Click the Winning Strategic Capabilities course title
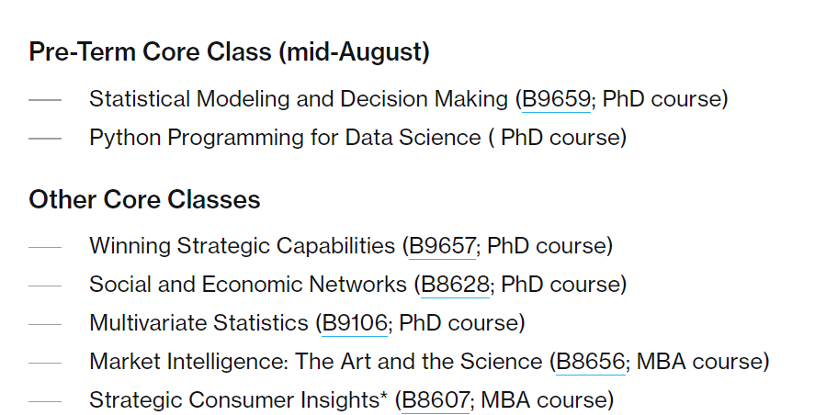The height and width of the screenshot is (415, 815). click(x=243, y=246)
